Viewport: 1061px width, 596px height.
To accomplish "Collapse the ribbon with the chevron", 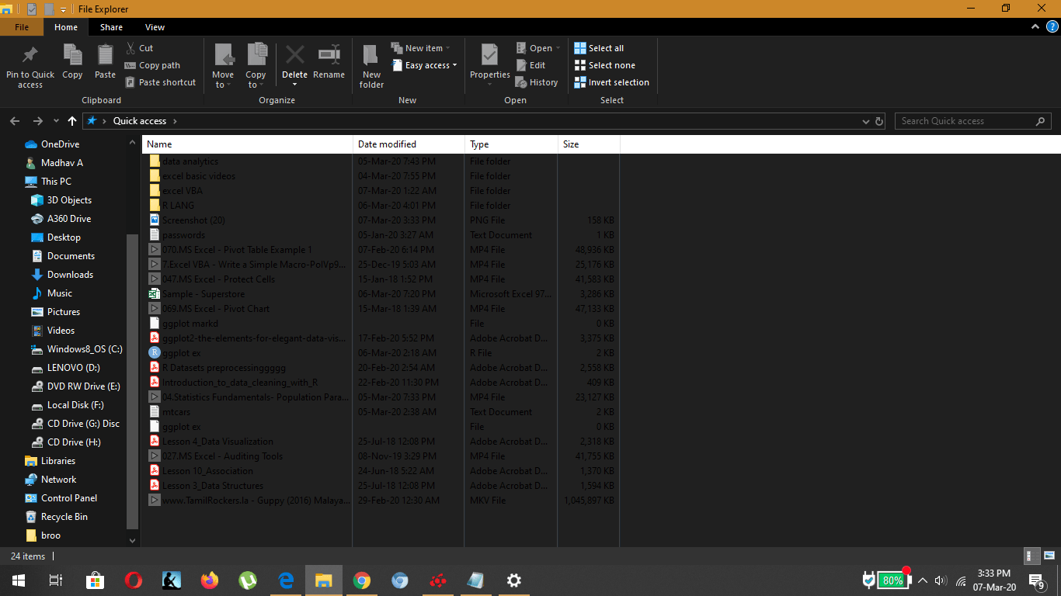I will click(1035, 26).
